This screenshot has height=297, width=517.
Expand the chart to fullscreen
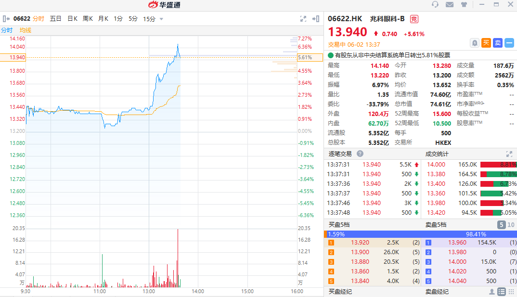point(303,19)
